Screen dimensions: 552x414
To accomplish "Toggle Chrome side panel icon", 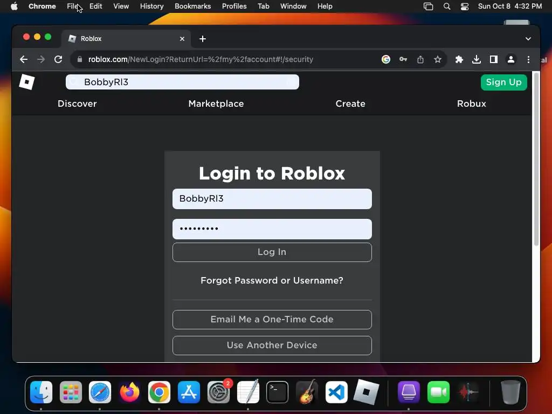I will click(494, 59).
